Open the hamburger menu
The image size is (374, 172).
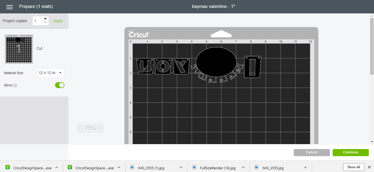point(10,7)
